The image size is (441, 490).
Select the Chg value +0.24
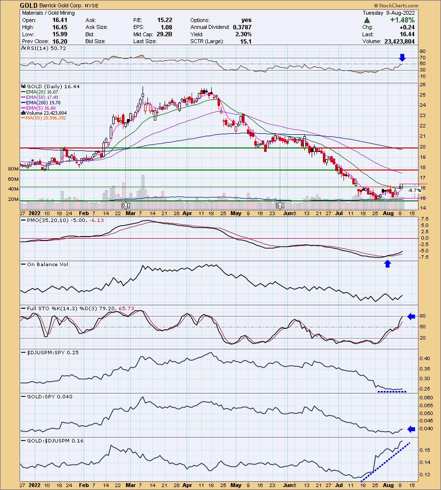point(407,27)
